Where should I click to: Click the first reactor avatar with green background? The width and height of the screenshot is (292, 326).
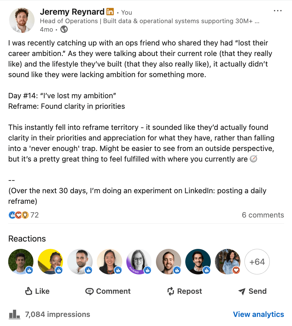pyautogui.click(x=21, y=262)
